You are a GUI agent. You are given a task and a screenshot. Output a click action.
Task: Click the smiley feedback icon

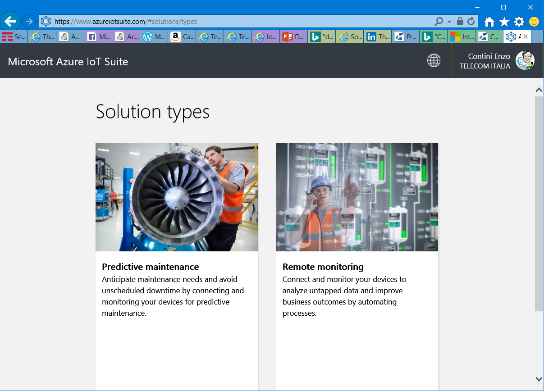click(534, 22)
